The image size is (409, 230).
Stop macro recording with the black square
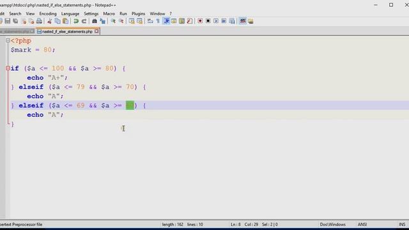[208, 21]
